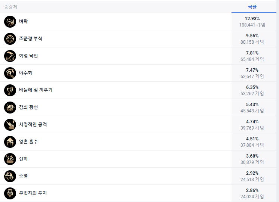
Task: Sort by the 픽률 column header
Action: pyautogui.click(x=252, y=7)
